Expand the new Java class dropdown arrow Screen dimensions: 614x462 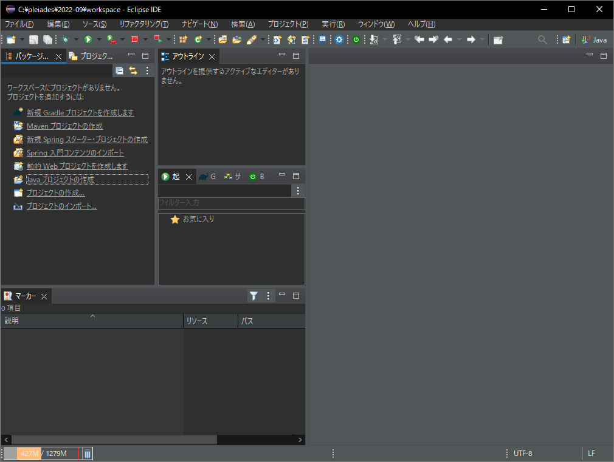point(209,39)
